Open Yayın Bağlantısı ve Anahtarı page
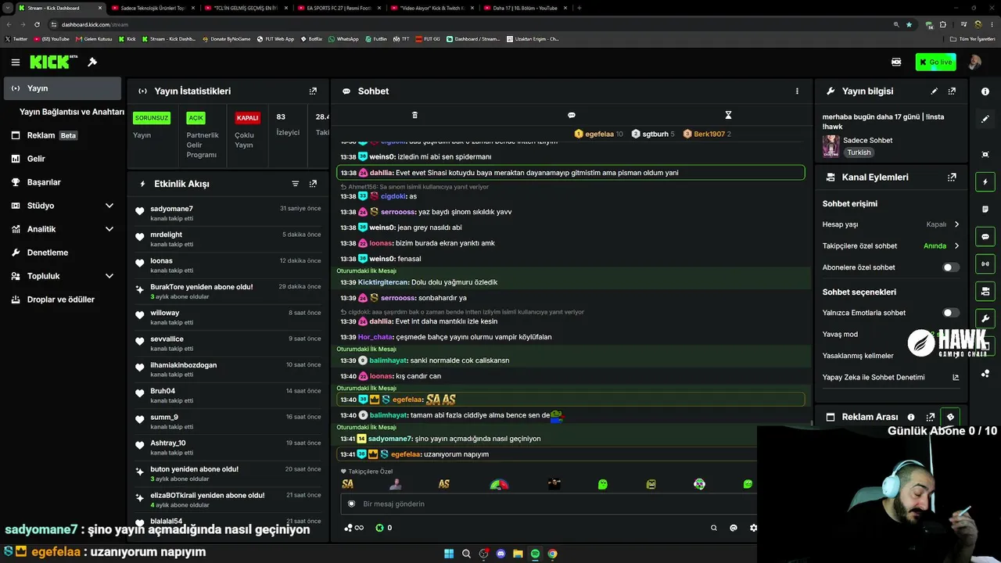This screenshot has height=563, width=1001. click(72, 112)
